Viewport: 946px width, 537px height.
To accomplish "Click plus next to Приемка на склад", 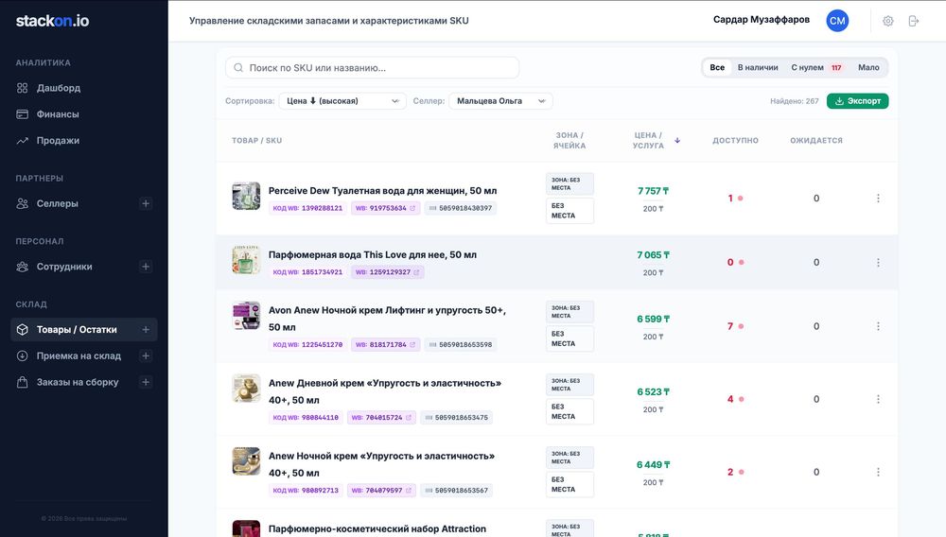I will coord(146,355).
